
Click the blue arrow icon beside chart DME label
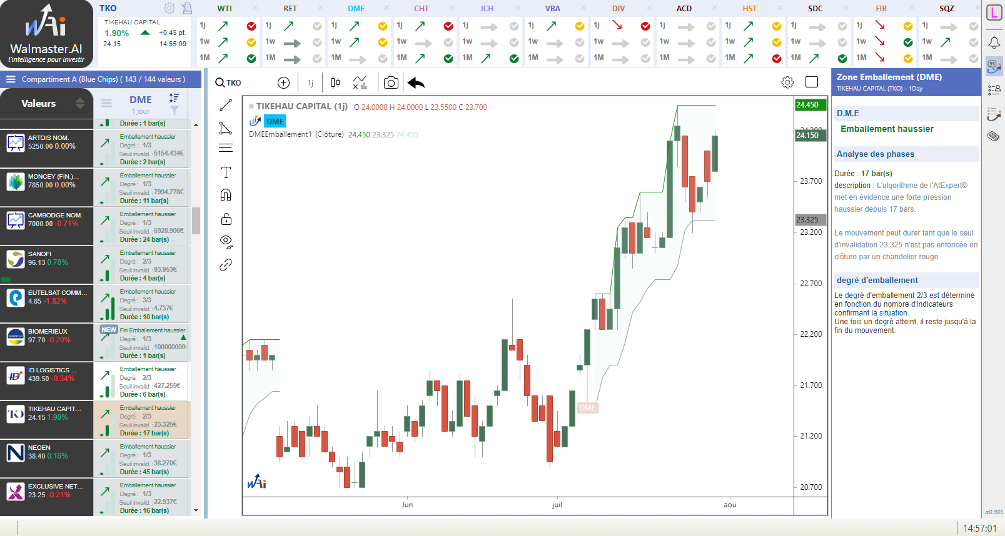255,121
